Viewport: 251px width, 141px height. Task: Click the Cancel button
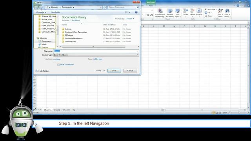click(130, 70)
